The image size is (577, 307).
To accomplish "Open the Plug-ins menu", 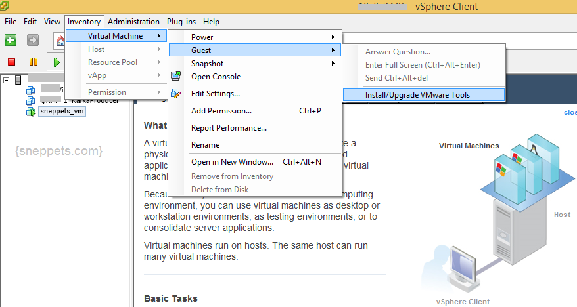I will 181,22.
